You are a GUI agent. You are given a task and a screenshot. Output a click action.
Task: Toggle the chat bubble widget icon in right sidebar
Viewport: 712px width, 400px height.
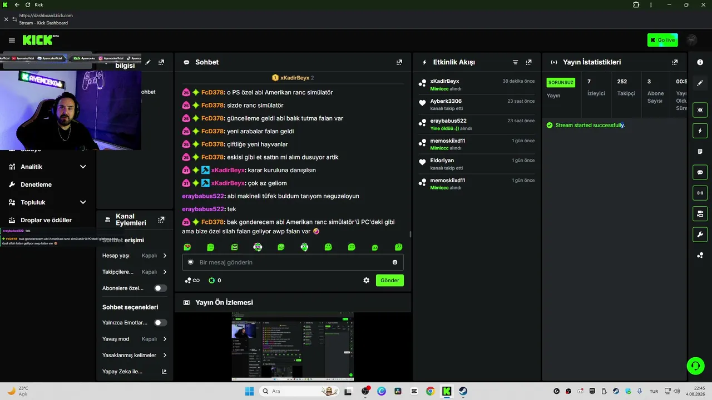pos(700,172)
